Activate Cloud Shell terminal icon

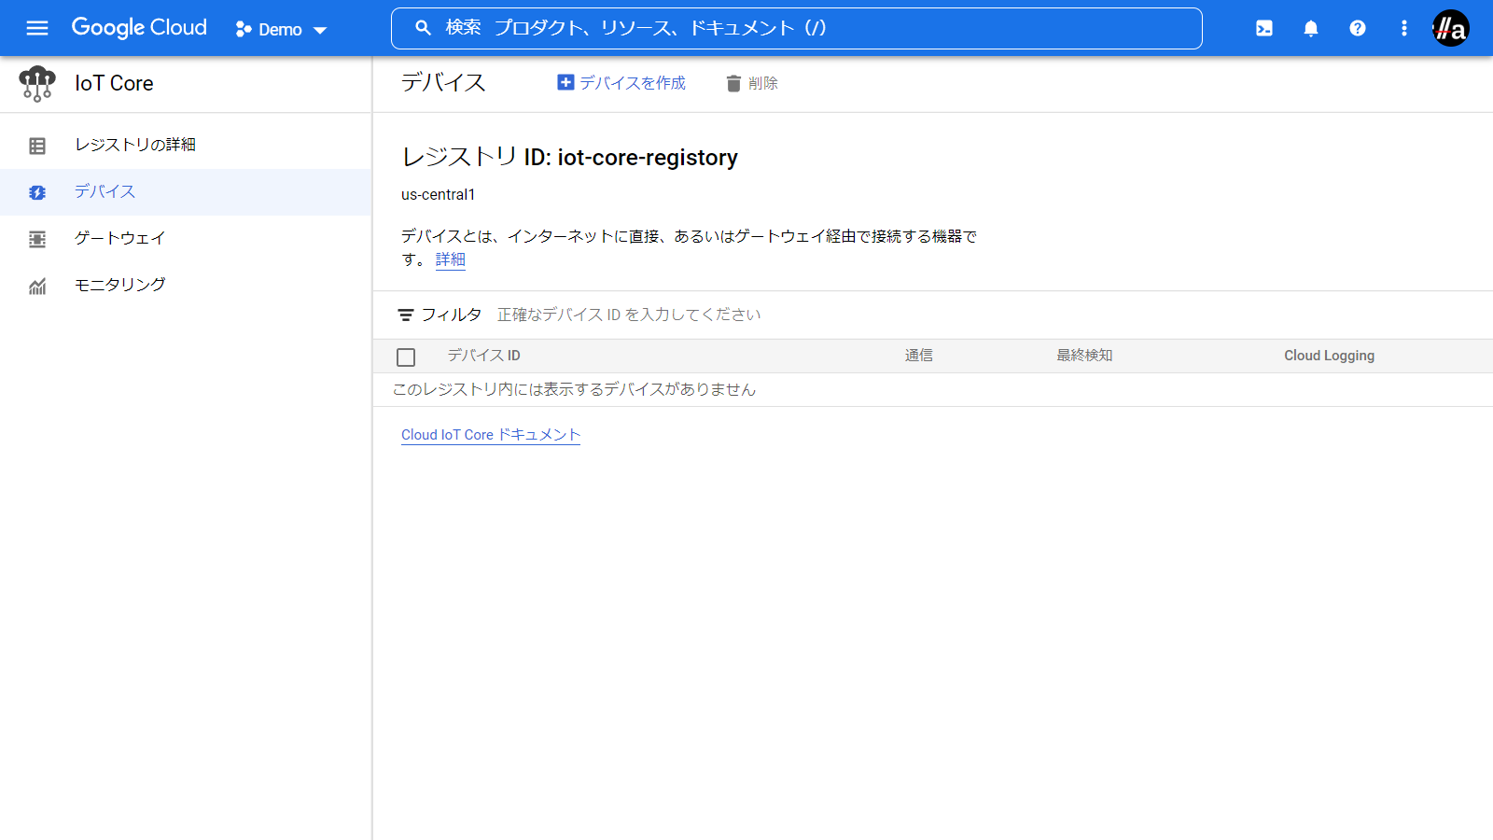pyautogui.click(x=1264, y=28)
